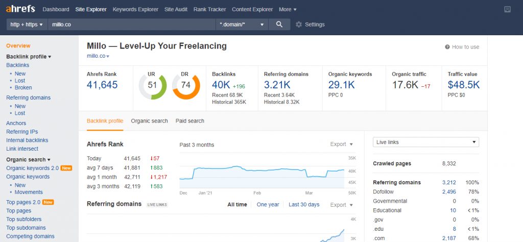Click the .com count 2,187
The image size is (523, 242).
449,238
